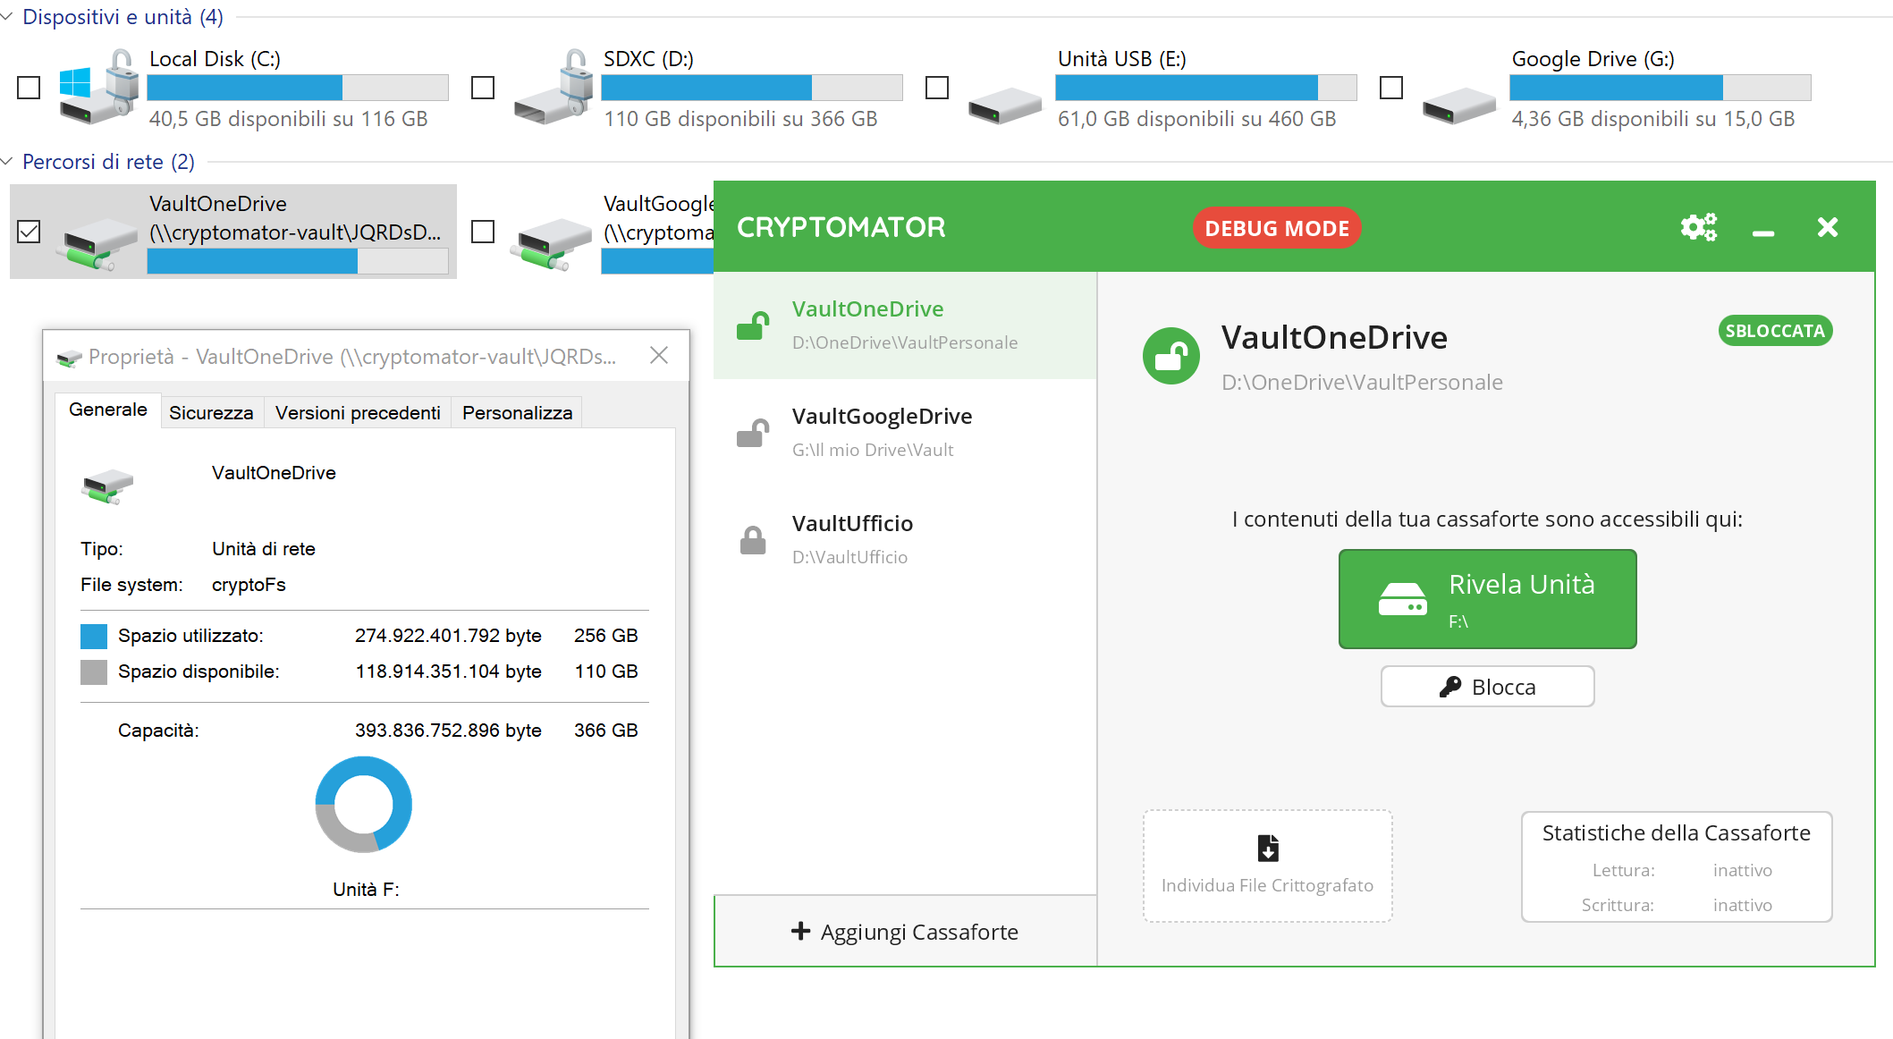Click the Blocca button to lock vault
Image resolution: width=1893 pixels, height=1039 pixels.
1487,687
